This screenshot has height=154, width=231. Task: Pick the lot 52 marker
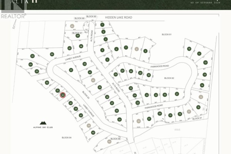(x=47, y=83)
